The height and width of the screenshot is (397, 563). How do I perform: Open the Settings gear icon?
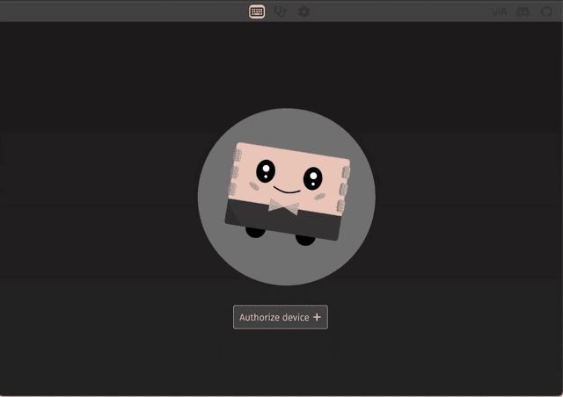point(303,11)
